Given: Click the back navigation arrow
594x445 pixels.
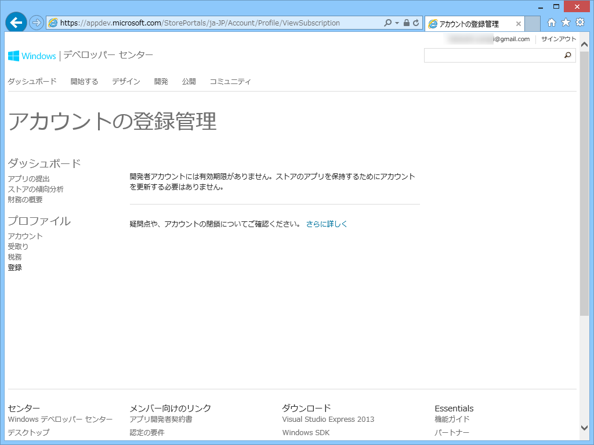Looking at the screenshot, I should [x=15, y=23].
